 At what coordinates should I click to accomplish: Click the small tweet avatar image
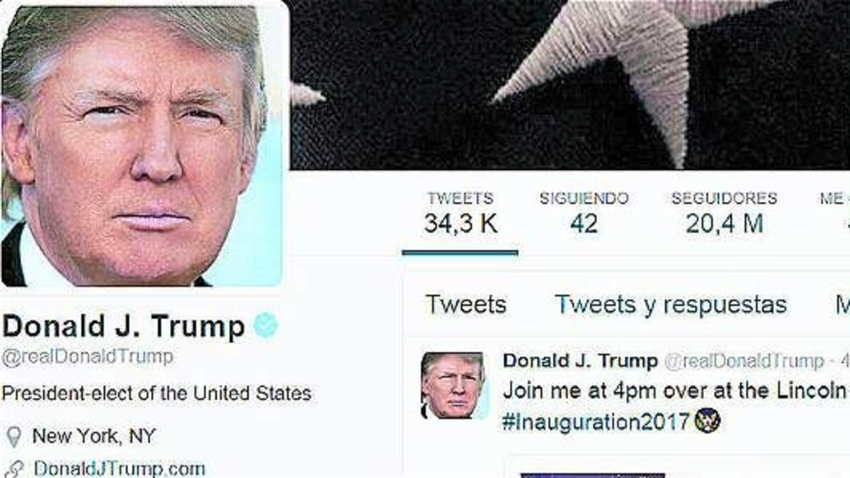[453, 386]
